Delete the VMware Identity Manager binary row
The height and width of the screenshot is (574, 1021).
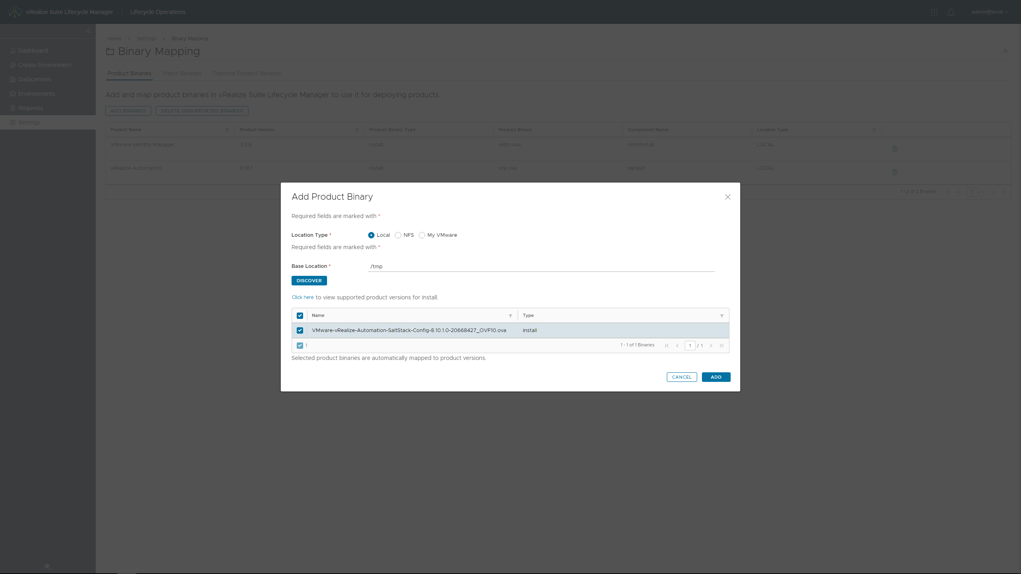coord(895,149)
